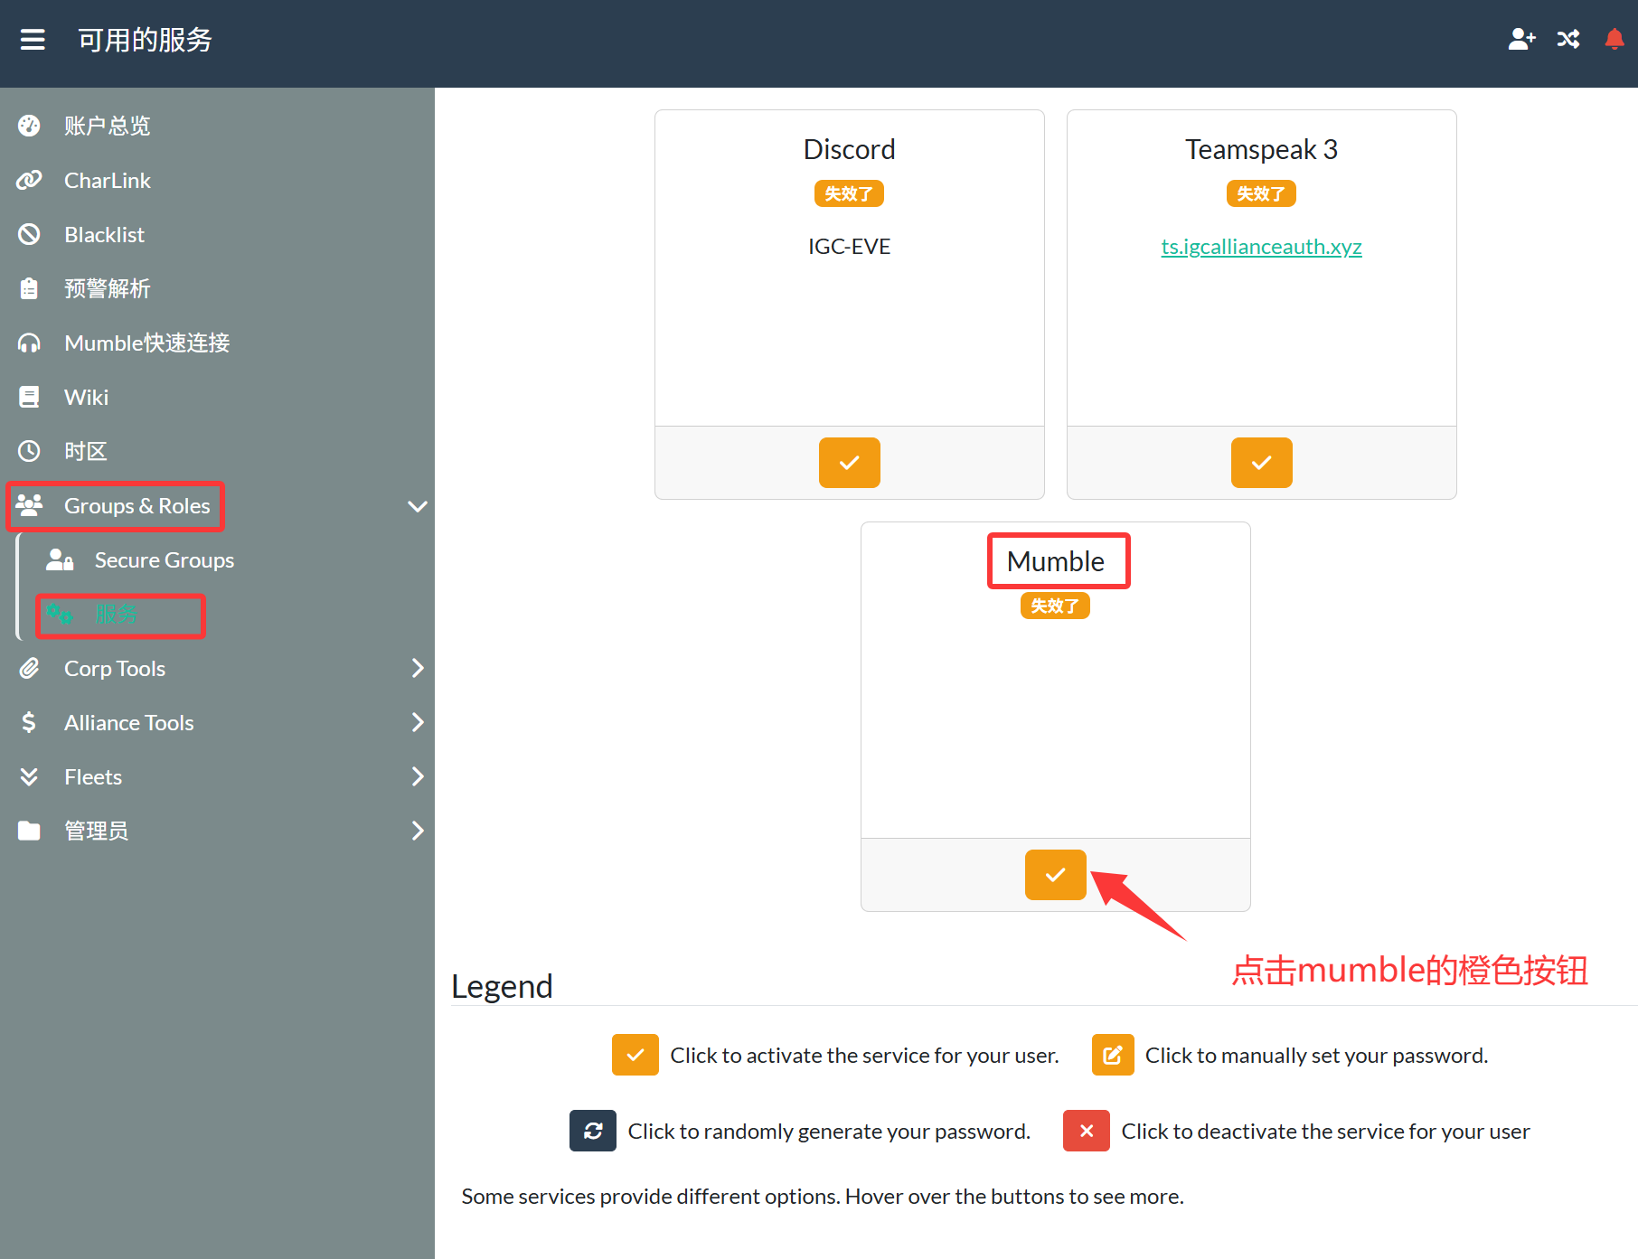Image resolution: width=1638 pixels, height=1259 pixels.
Task: Click the 失效了 badge under Mumble
Action: click(x=1055, y=606)
